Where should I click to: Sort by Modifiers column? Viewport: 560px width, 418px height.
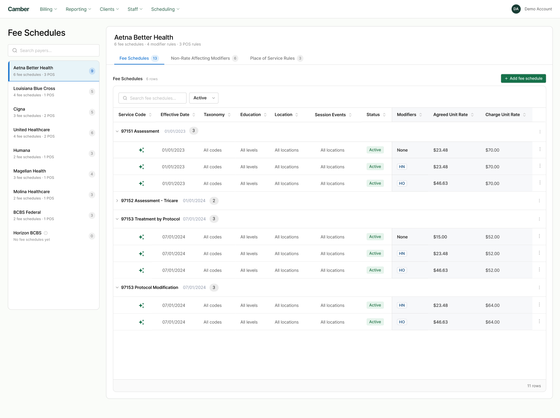421,115
